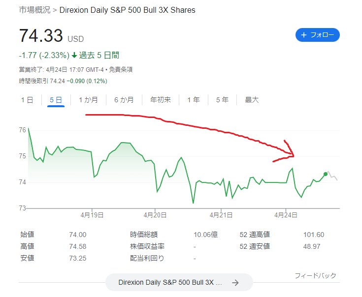The width and height of the screenshot is (362, 297).
Task: Click the 配当利回り label
Action: (147, 258)
